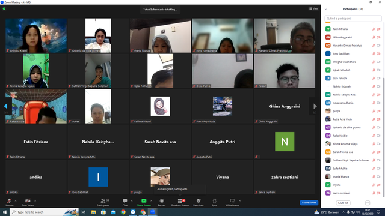Expand chat options arrow next to Chat

[x=132, y=201]
